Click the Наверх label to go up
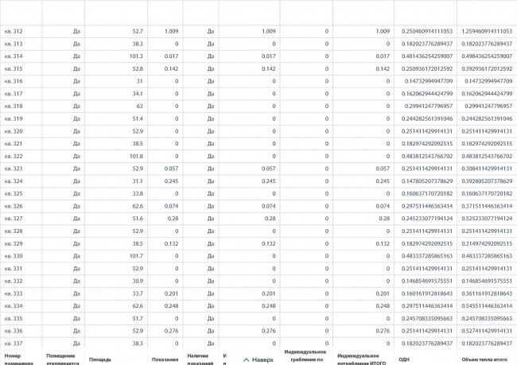Screen dimensions: 517x365 coord(262,359)
